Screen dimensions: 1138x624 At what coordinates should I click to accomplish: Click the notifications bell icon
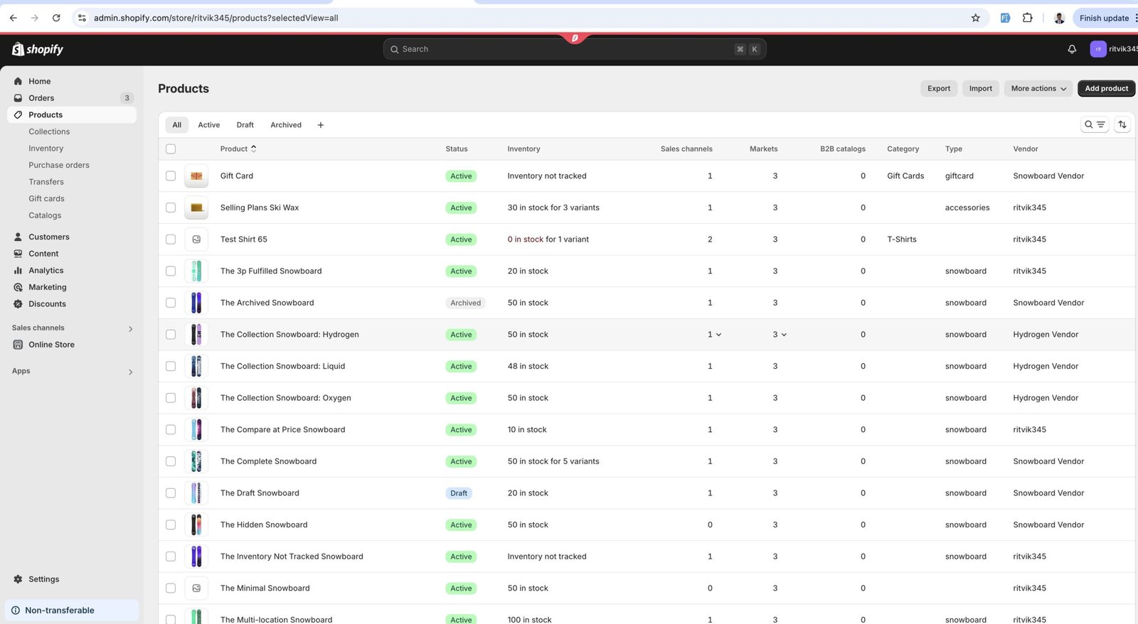(1072, 49)
